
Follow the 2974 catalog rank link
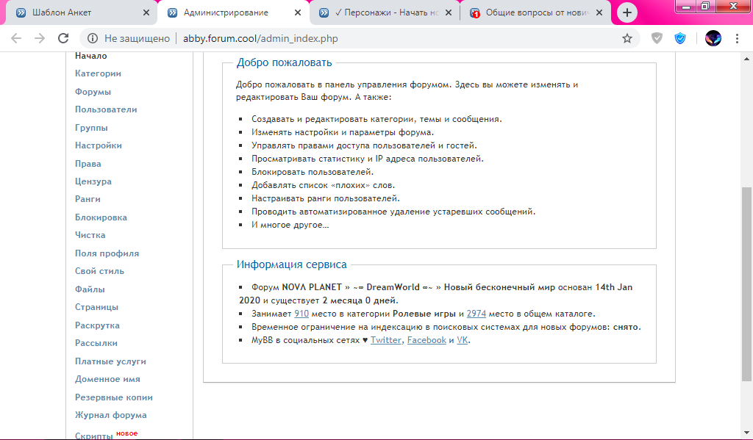tap(476, 314)
